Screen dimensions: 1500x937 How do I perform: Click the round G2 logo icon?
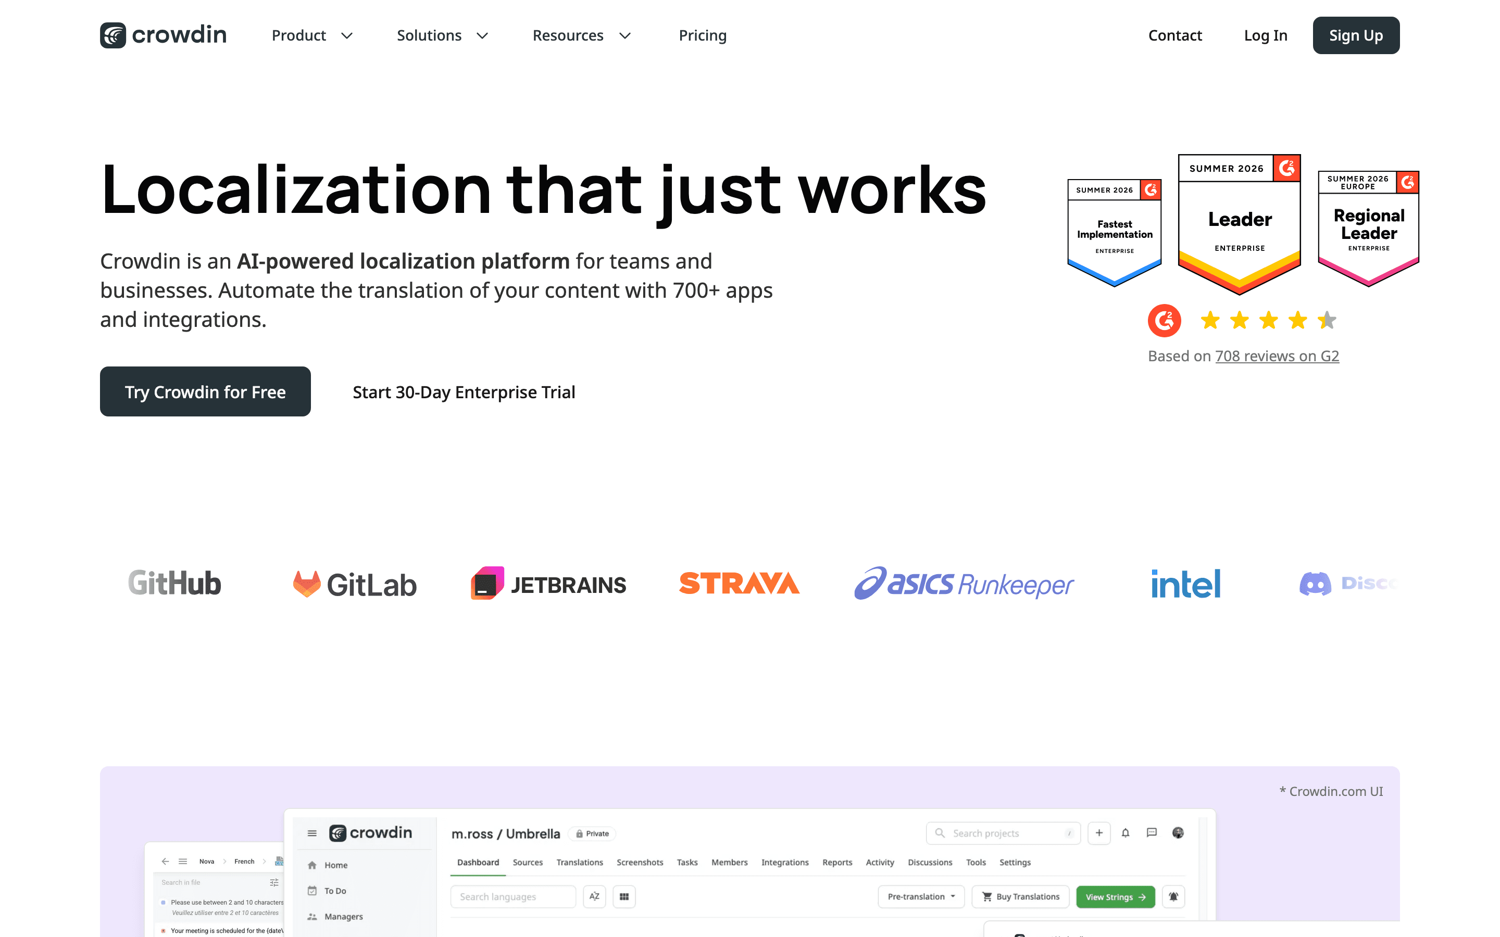1164,320
